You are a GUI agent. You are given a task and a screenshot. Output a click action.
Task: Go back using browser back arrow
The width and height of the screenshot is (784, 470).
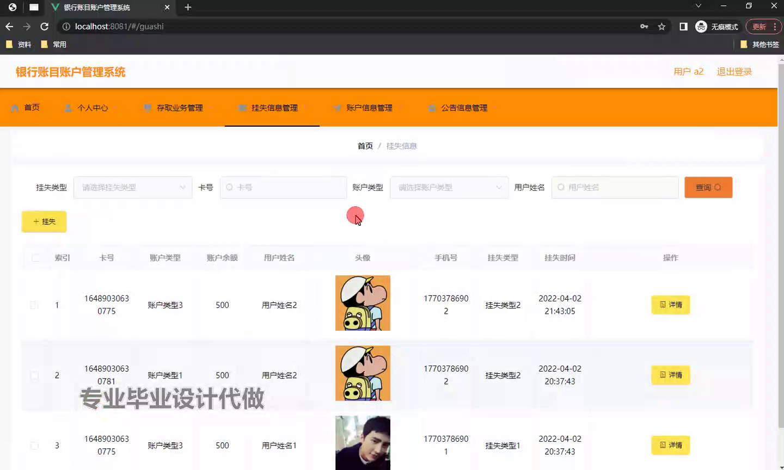tap(9, 27)
